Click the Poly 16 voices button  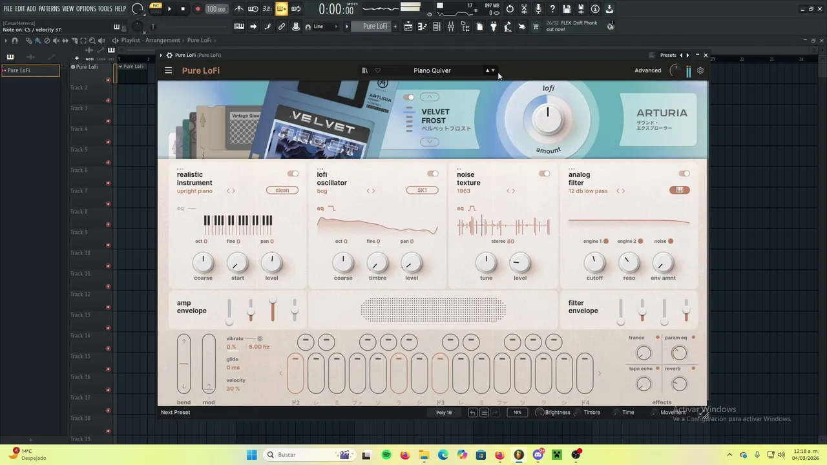(444, 412)
